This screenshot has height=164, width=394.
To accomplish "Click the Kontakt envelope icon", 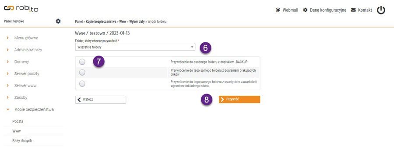I will tap(353, 10).
